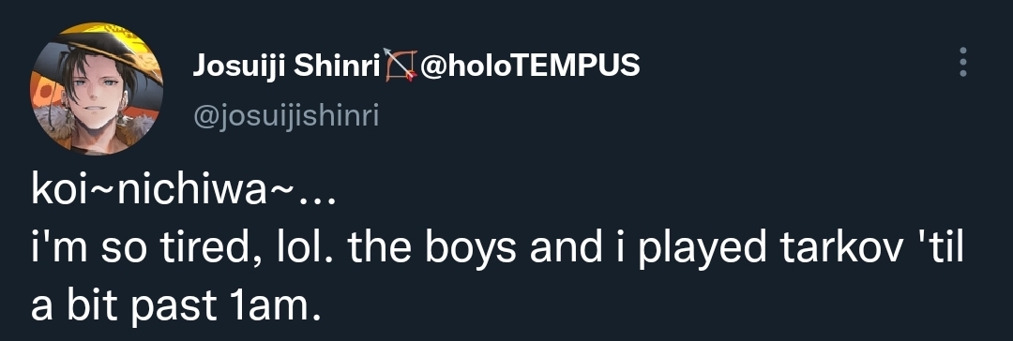Click the @holoTEMPUS part of the name
This screenshot has width=1013, height=341.
[x=530, y=65]
